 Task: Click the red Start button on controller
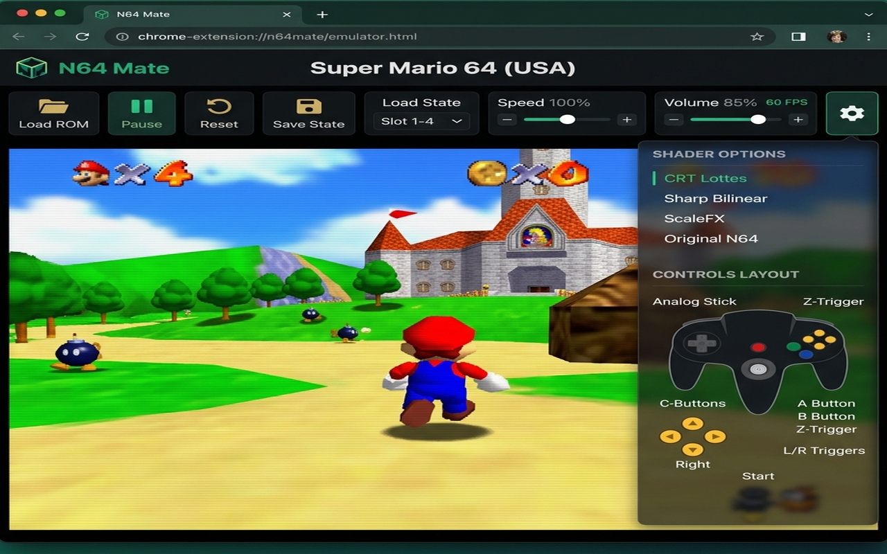[x=758, y=347]
